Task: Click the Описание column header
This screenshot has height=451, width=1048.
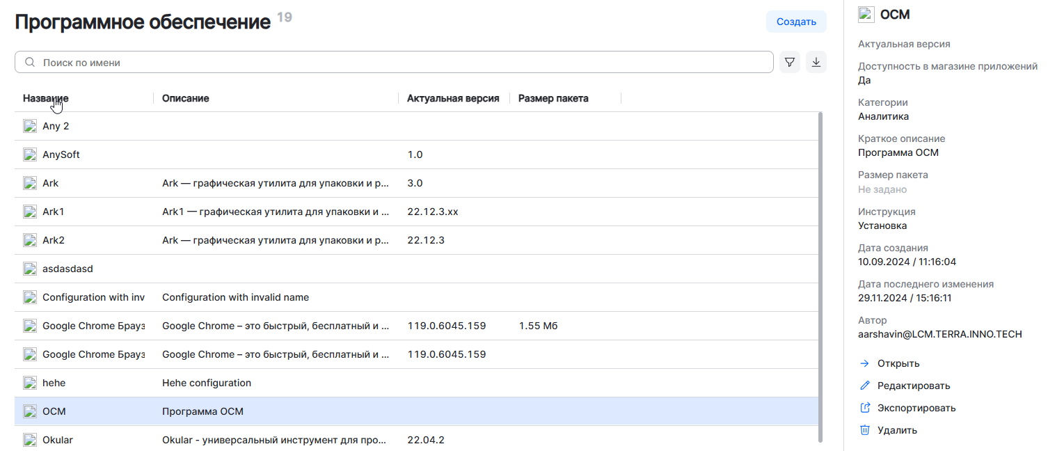Action: 186,98
